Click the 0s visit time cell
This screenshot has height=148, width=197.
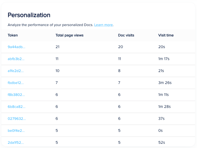[x=160, y=131]
